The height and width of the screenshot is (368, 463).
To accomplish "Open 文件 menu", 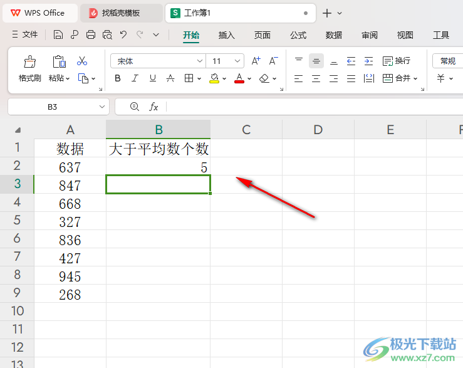I will coord(25,34).
